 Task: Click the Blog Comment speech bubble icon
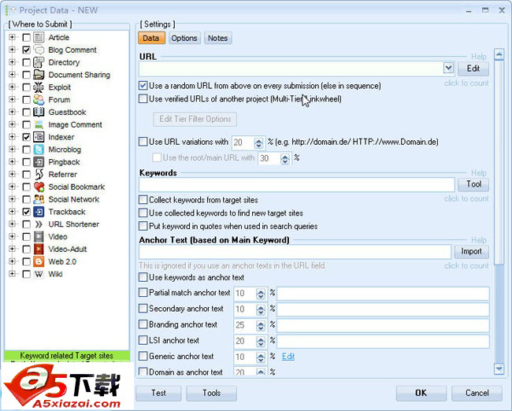pyautogui.click(x=39, y=50)
